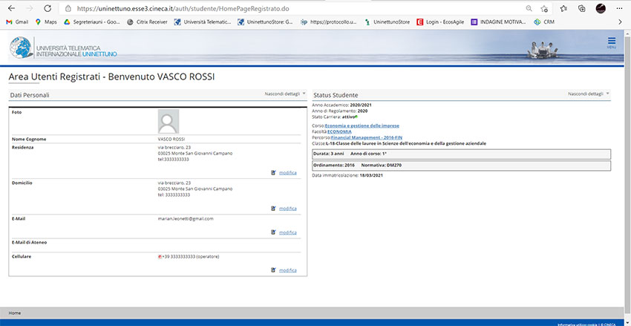The width and height of the screenshot is (631, 326).
Task: Collapse Dati Personali with Nascondi dettagli
Action: [285, 94]
